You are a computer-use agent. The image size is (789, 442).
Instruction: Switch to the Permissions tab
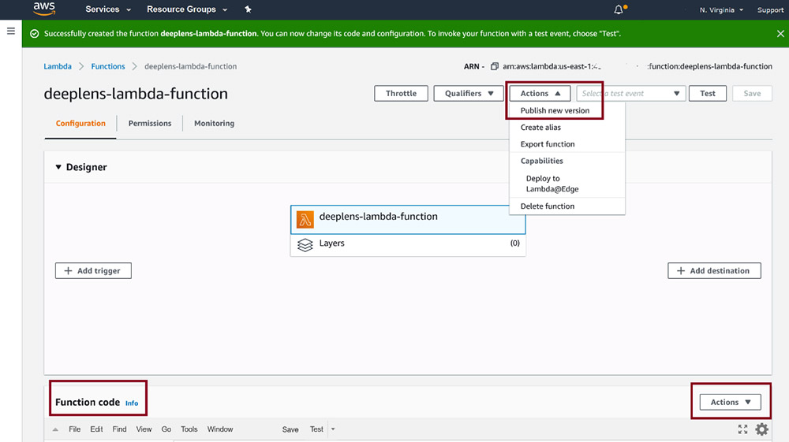[x=149, y=124]
